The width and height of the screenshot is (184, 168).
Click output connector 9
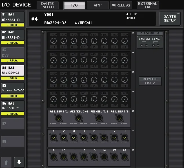click(53, 157)
